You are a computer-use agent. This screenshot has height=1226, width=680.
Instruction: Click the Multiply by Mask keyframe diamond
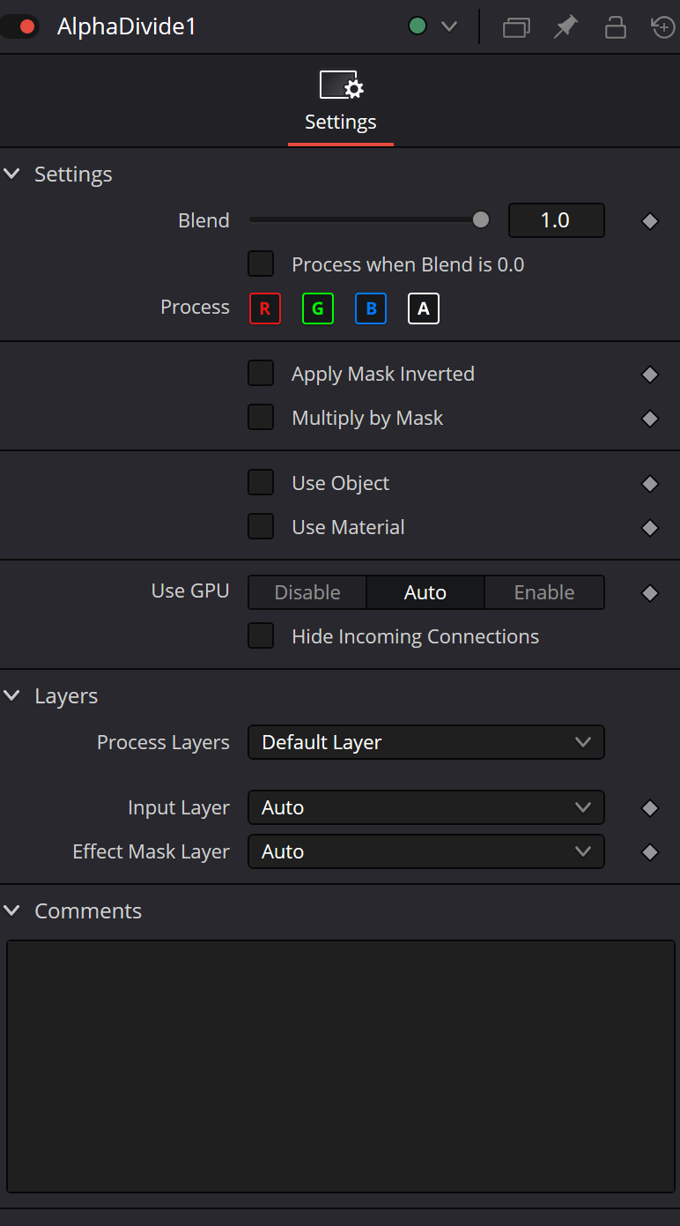[x=650, y=419]
